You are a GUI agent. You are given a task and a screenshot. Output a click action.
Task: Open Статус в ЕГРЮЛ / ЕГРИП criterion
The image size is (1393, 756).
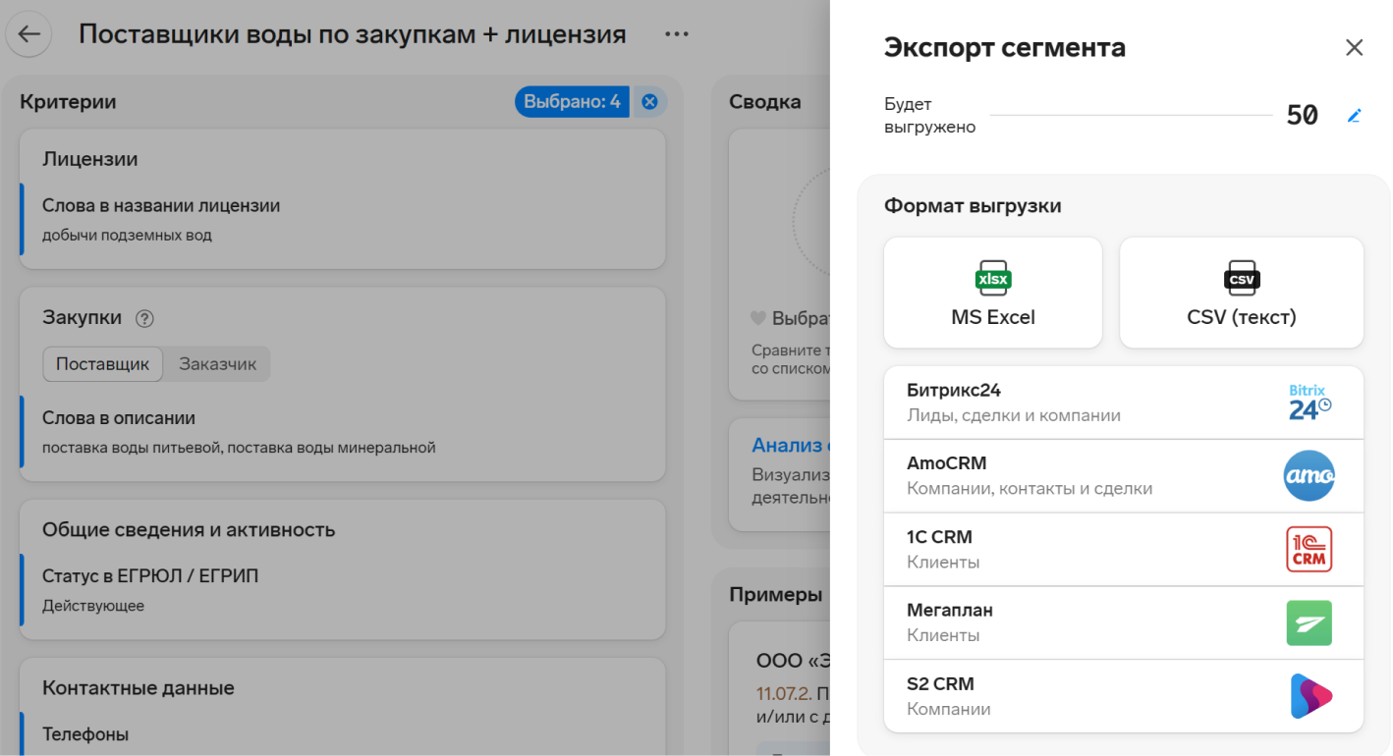[x=343, y=590]
